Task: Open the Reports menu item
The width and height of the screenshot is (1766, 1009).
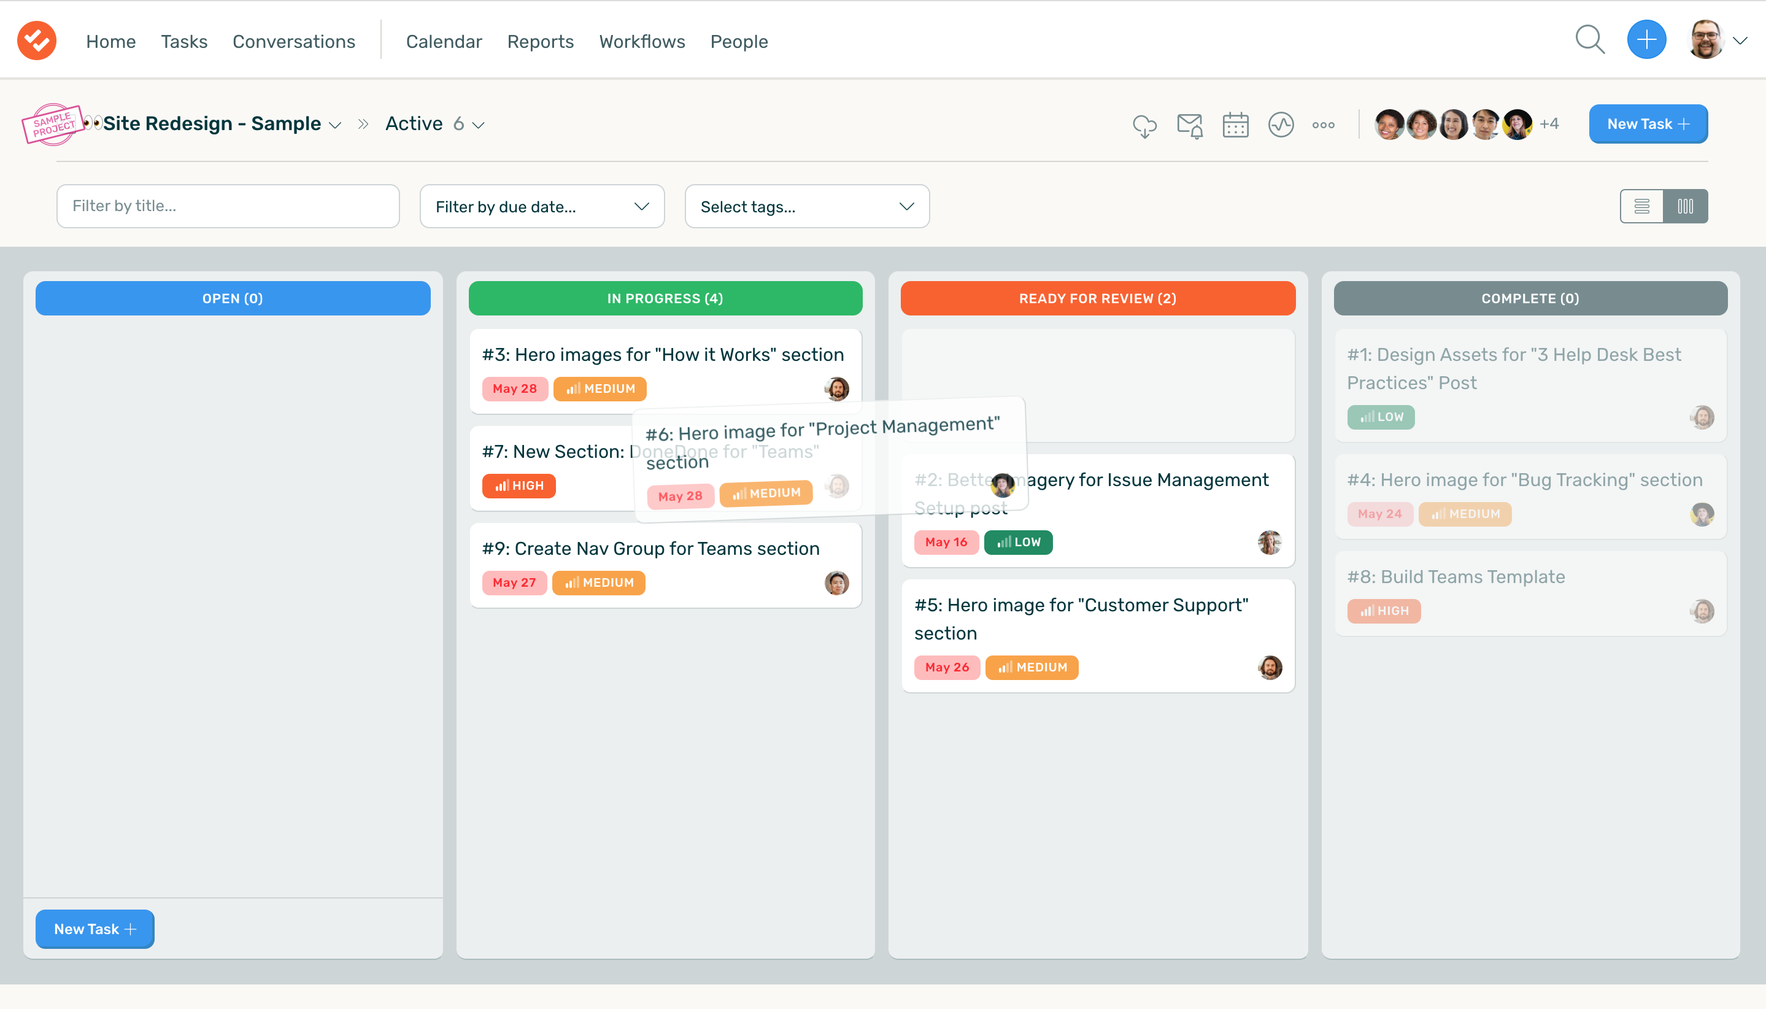Action: (540, 42)
